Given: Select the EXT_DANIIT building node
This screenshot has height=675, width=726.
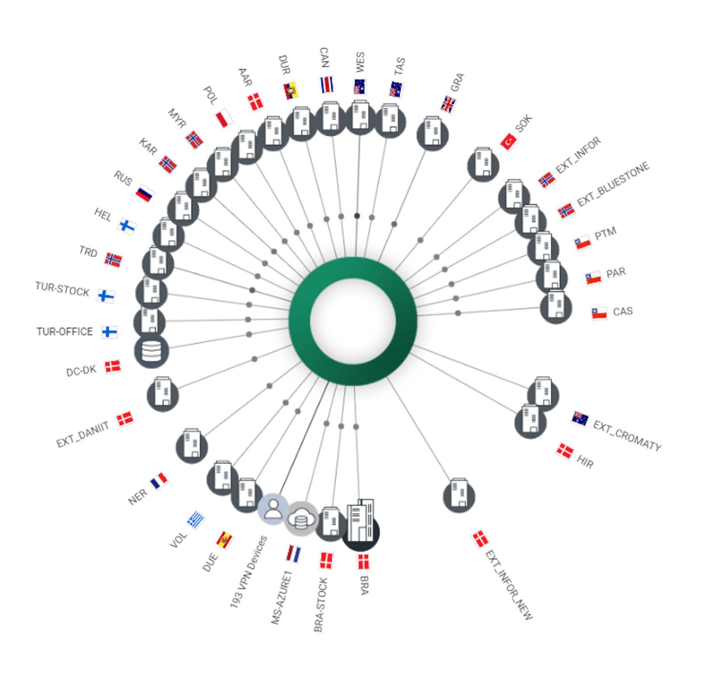Looking at the screenshot, I should click(x=163, y=394).
